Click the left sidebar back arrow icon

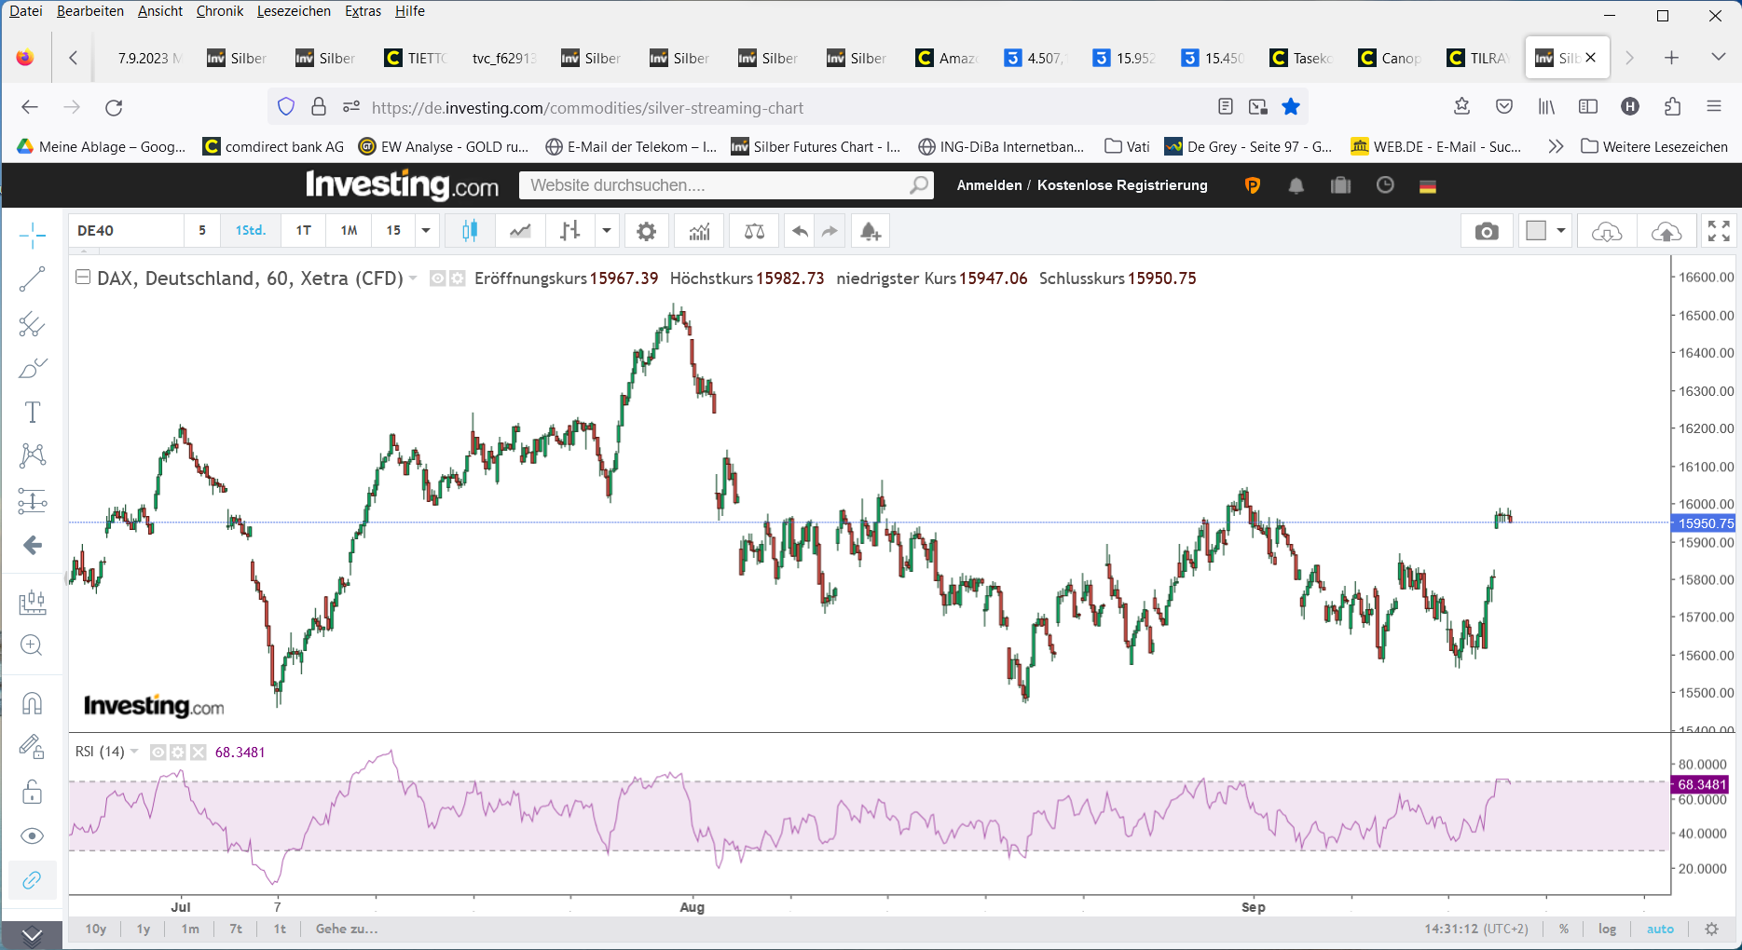click(x=33, y=545)
